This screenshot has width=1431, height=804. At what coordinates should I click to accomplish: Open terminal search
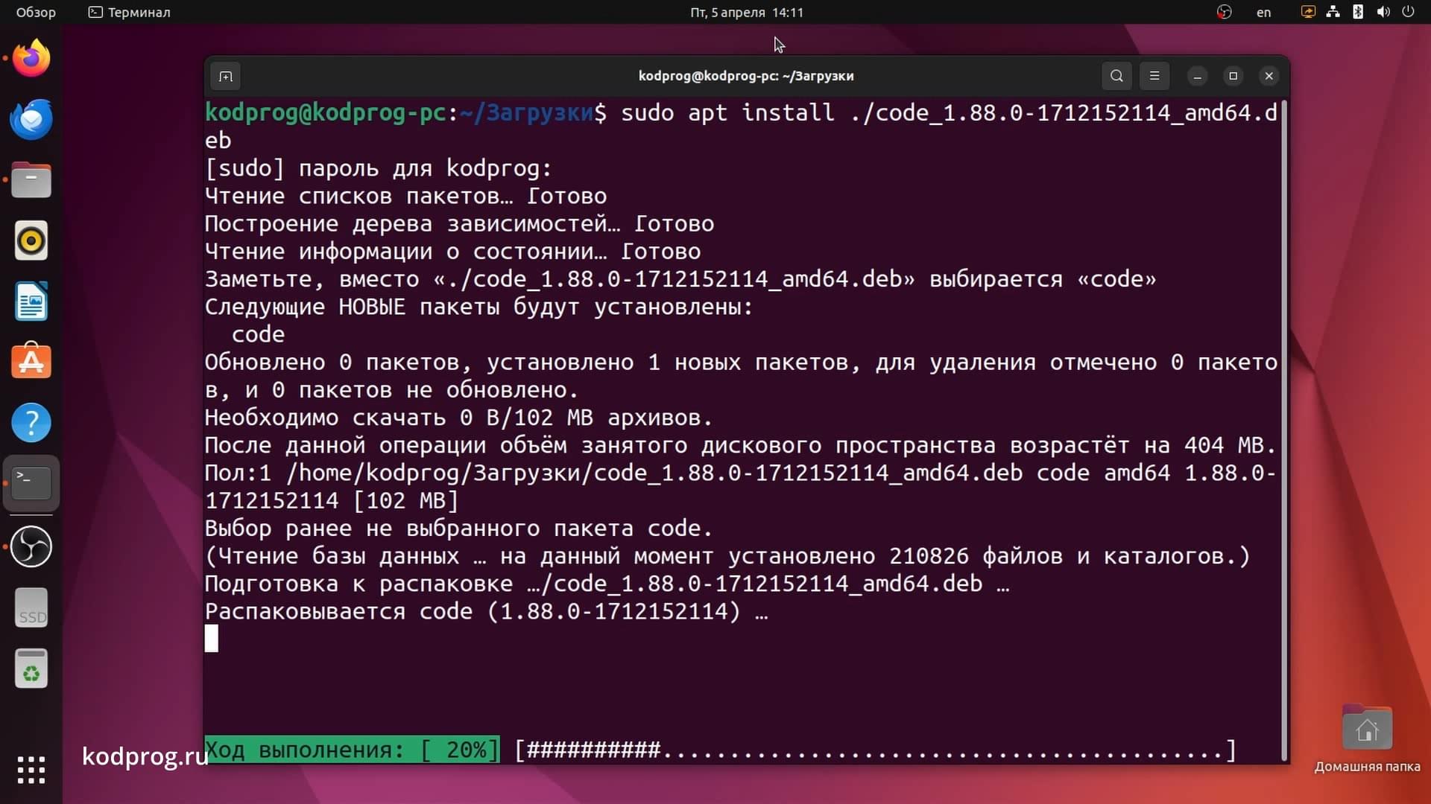(x=1116, y=76)
